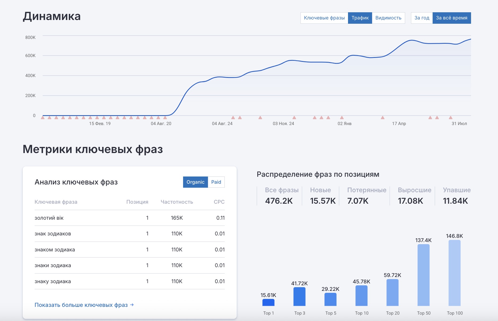Image resolution: width=498 pixels, height=321 pixels.
Task: Select the Top 50 bar with 137.4K
Action: click(x=423, y=275)
